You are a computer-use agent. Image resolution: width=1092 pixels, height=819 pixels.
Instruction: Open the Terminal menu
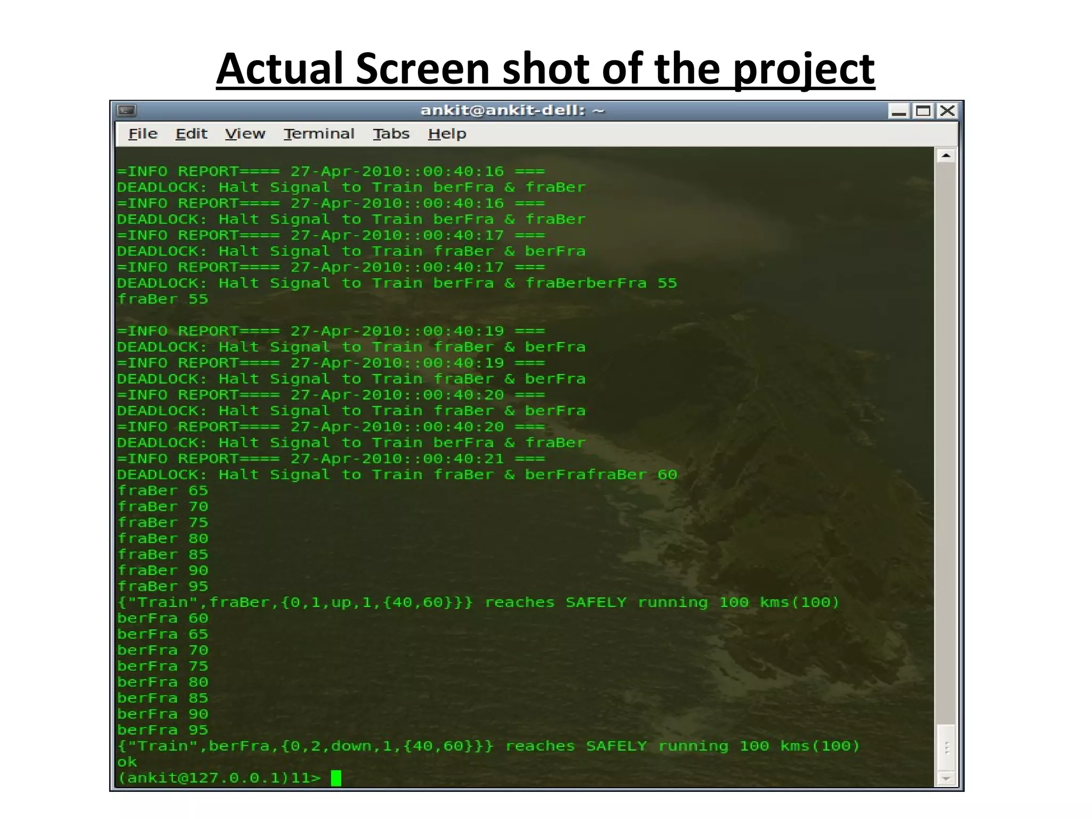coord(319,134)
